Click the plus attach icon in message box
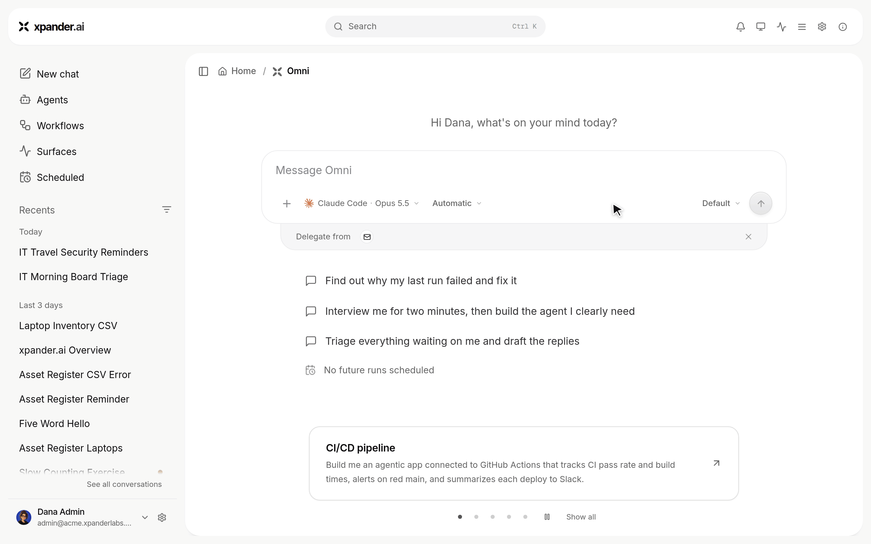 click(286, 204)
